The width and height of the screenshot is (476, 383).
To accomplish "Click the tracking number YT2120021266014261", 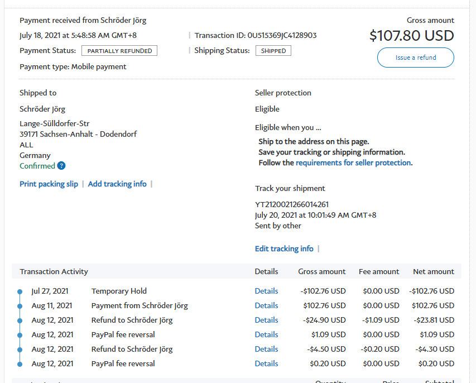I will click(x=292, y=204).
